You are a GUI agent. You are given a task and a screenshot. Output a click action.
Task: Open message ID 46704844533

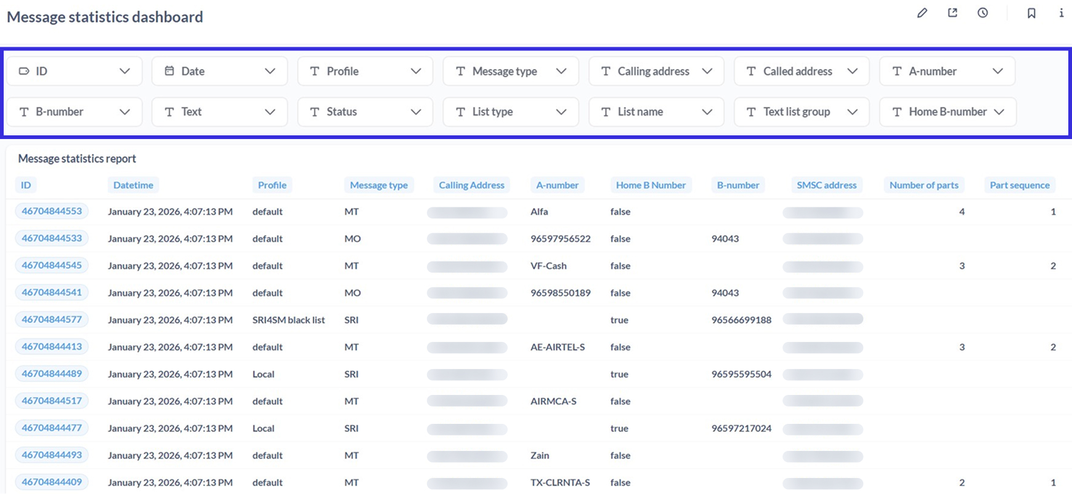point(52,238)
